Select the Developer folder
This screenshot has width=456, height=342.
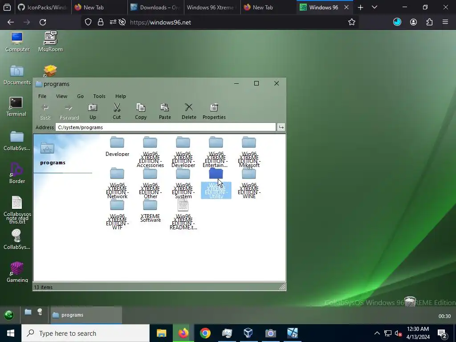(x=117, y=147)
